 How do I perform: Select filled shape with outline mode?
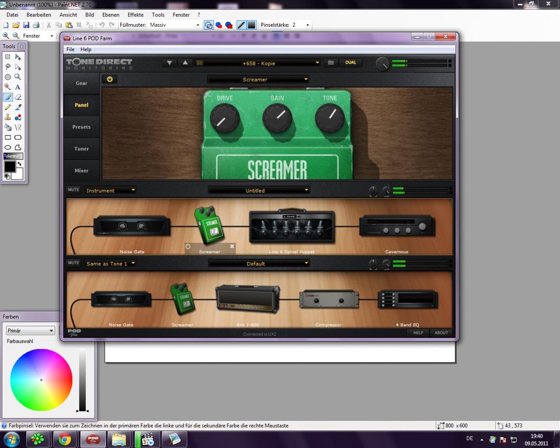point(229,25)
